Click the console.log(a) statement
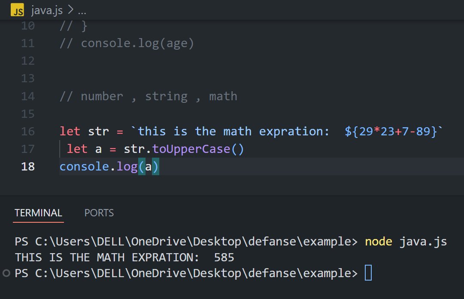The width and height of the screenshot is (464, 299). [x=109, y=167]
